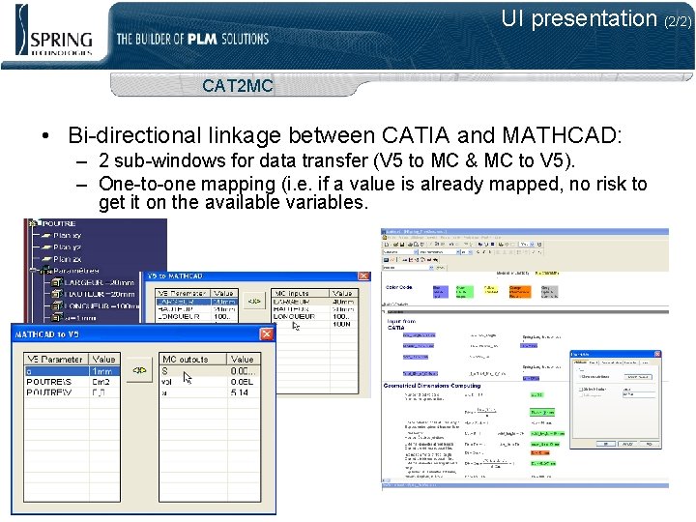
Task: Click Cancel in the Mathcad properties dialog
Action: point(627,444)
